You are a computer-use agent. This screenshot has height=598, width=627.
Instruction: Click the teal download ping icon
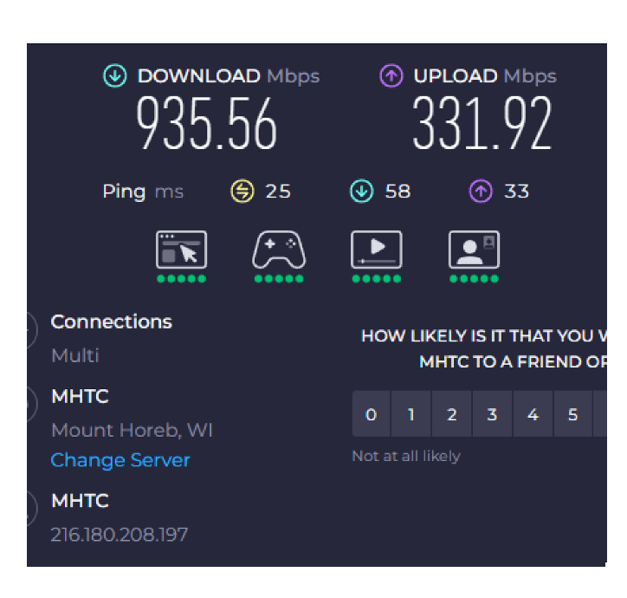click(x=361, y=192)
